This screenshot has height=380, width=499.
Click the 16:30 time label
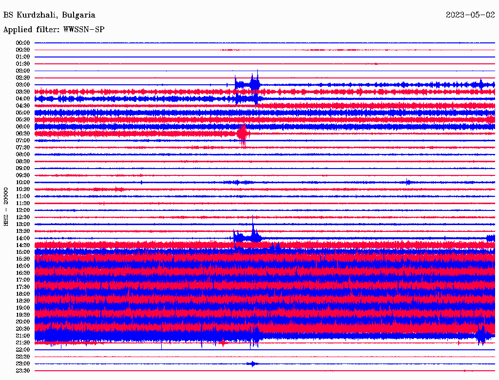(23, 273)
